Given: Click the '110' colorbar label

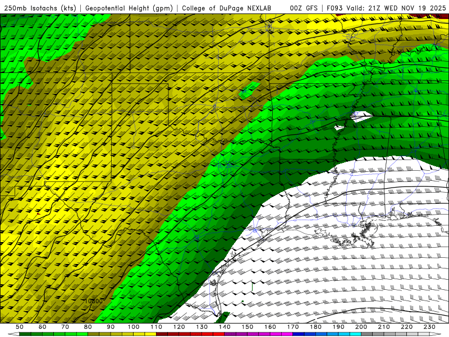Looking at the screenshot, I should click(157, 327).
